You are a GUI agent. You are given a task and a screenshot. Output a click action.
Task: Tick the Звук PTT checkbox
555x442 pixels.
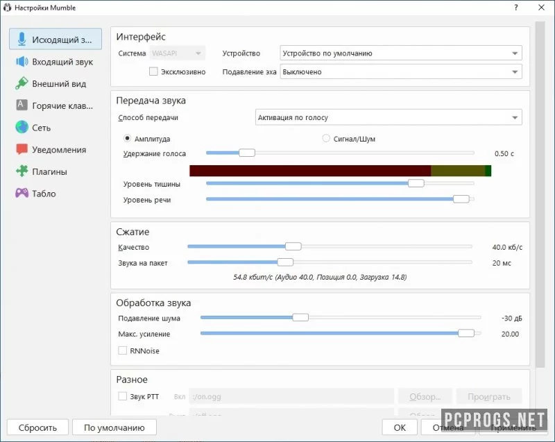[x=123, y=396]
